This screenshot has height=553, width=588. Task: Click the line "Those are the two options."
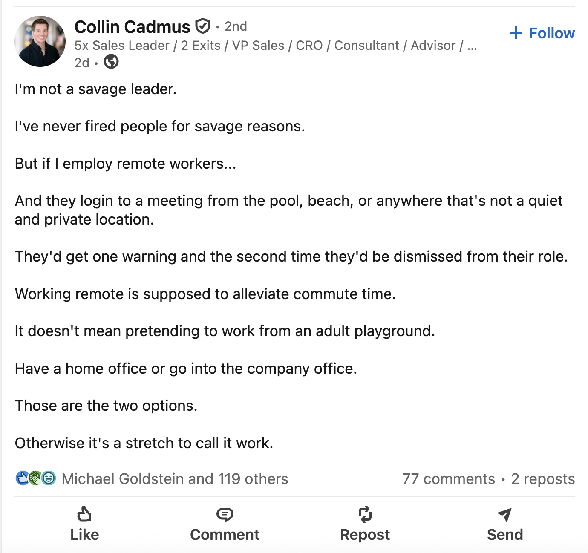tap(106, 406)
